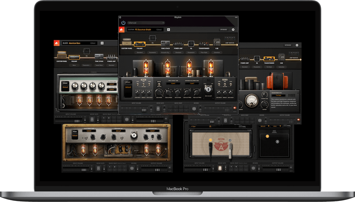Select the Tone Stack module in center chain
This screenshot has height=202, width=355.
[165, 43]
